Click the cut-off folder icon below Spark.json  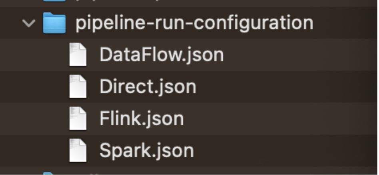[x=49, y=173]
